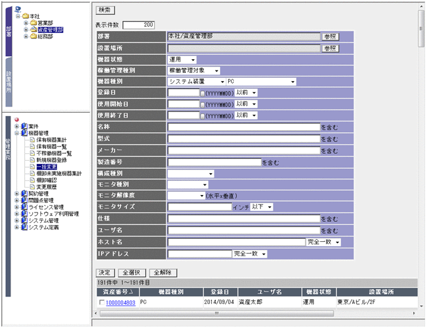Click the horizontal scrollbar thumb

pos(216,313)
